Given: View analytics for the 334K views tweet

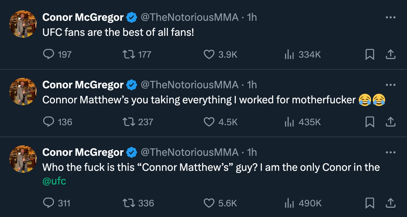Looking at the screenshot, I should [x=289, y=55].
